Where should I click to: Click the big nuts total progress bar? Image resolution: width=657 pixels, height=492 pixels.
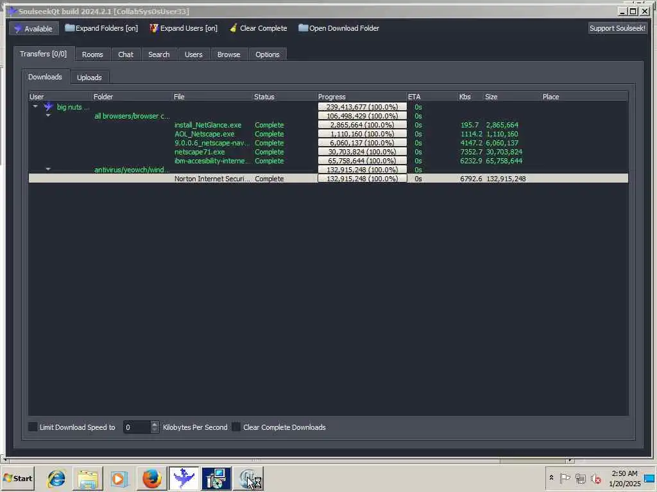click(x=362, y=107)
